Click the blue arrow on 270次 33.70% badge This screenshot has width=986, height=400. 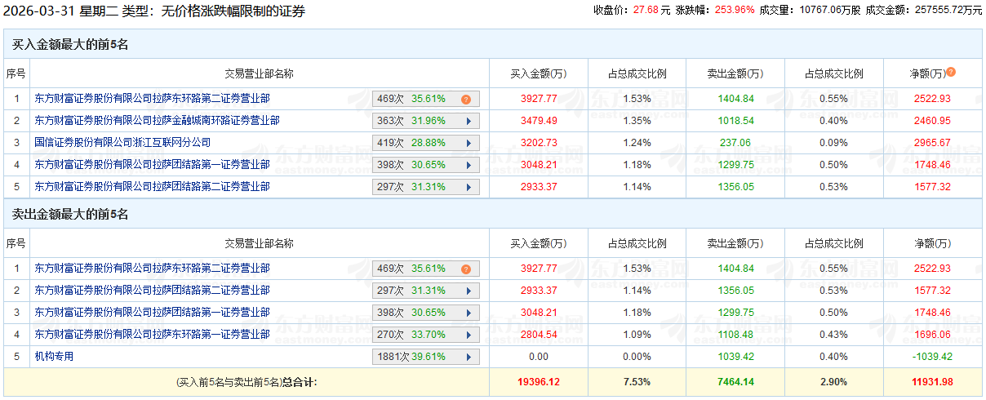tap(469, 335)
